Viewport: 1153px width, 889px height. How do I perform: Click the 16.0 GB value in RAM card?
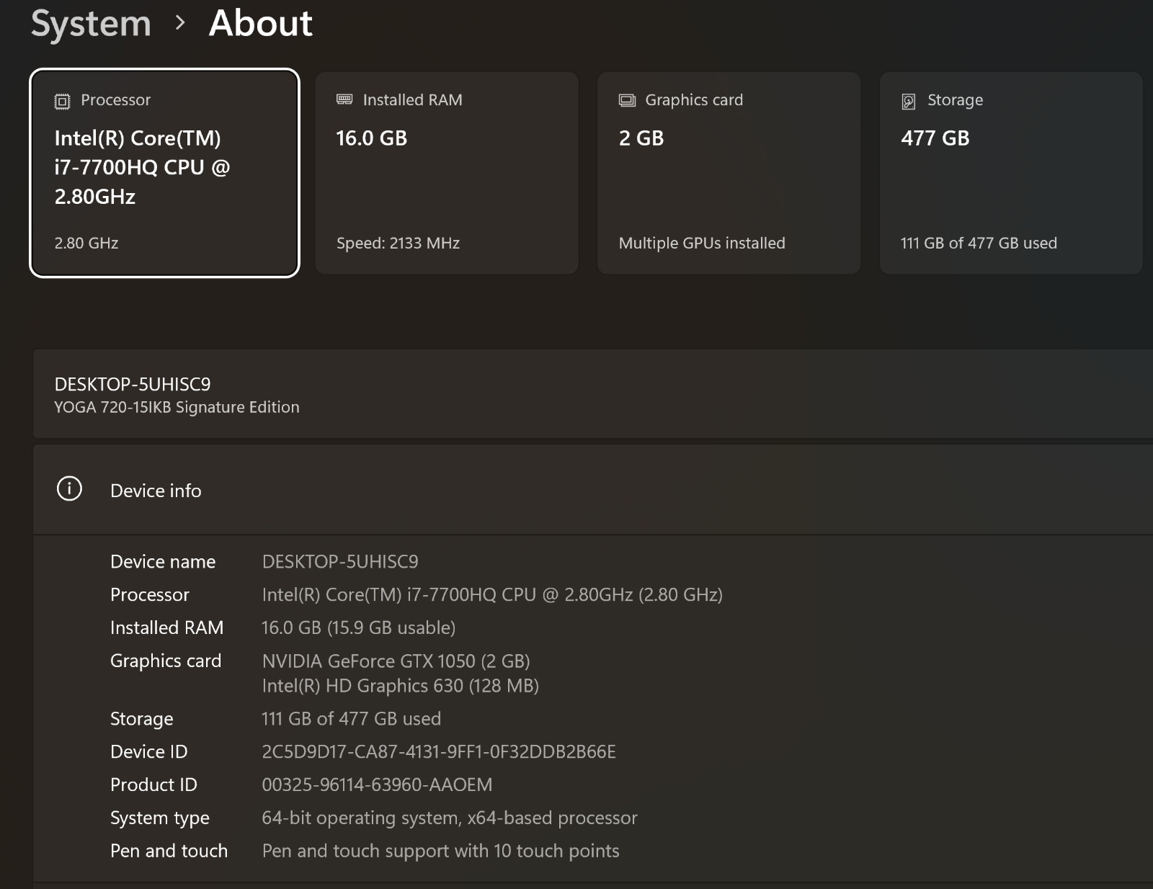click(x=372, y=138)
